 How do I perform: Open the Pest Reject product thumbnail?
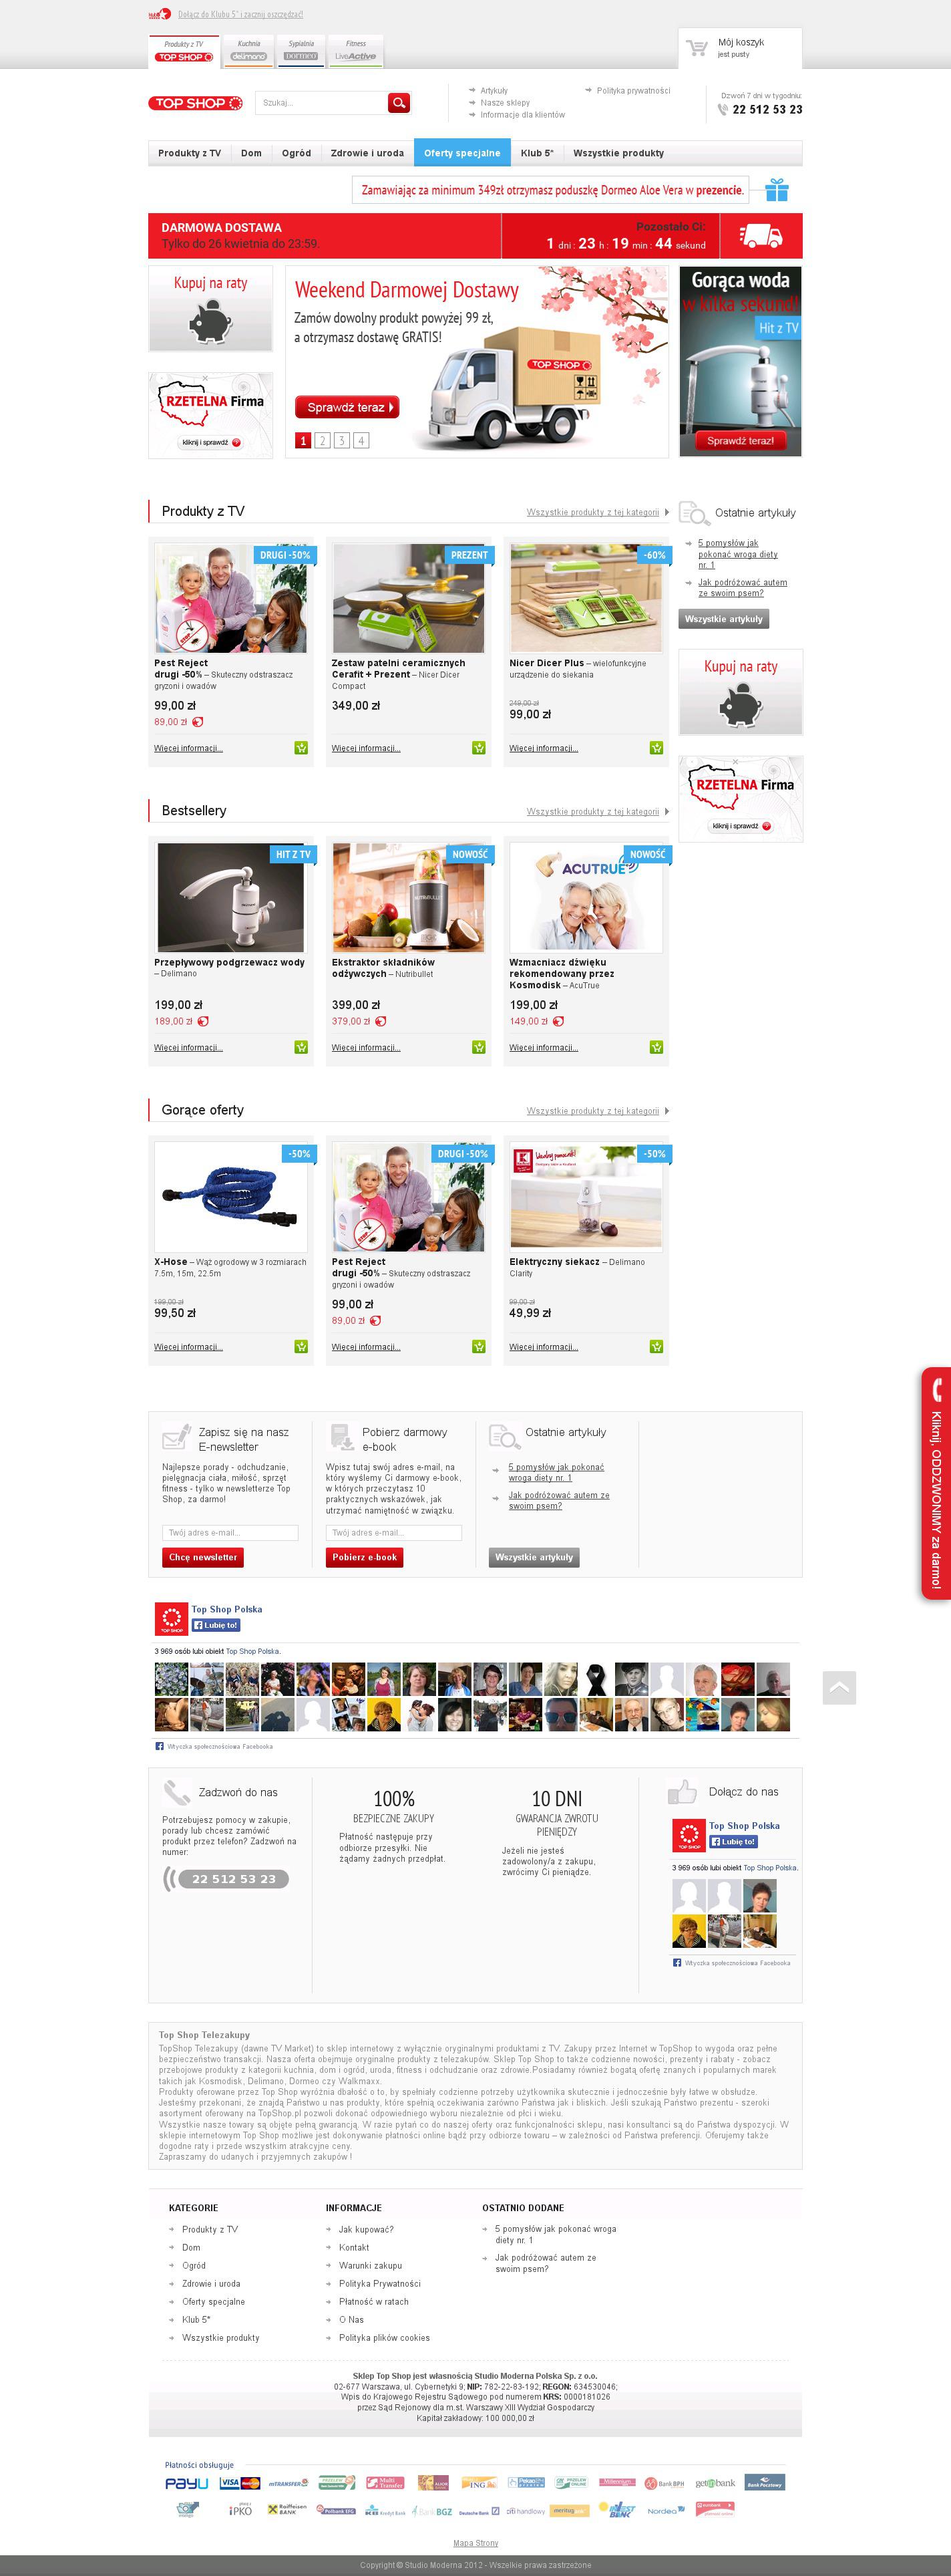click(x=231, y=598)
